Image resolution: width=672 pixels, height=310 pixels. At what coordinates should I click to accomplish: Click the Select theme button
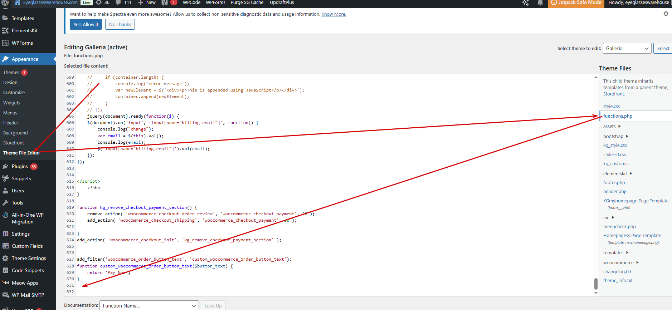click(663, 48)
